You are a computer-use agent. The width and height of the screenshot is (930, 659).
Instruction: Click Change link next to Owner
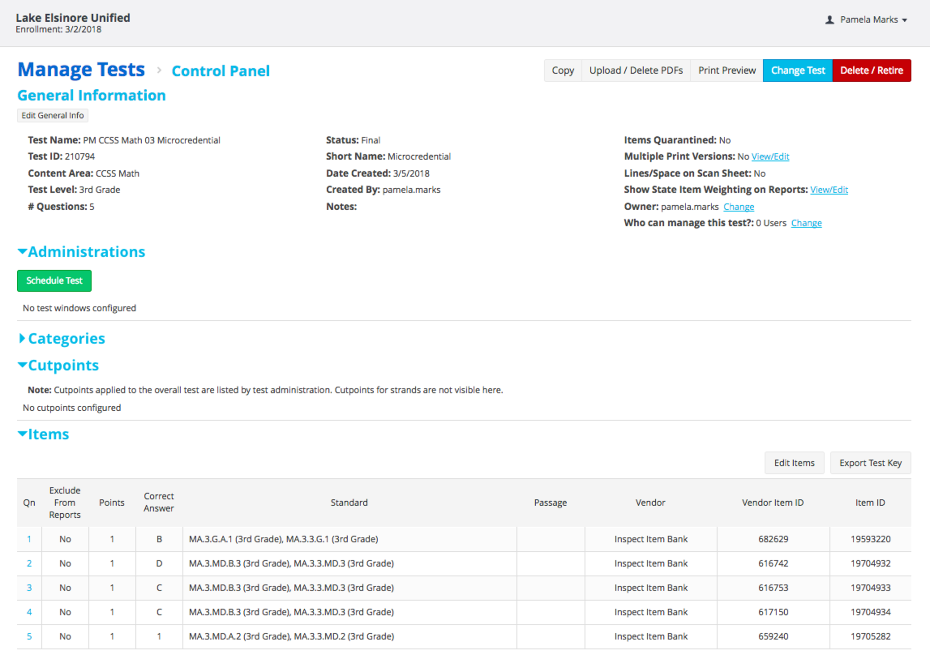(x=738, y=207)
